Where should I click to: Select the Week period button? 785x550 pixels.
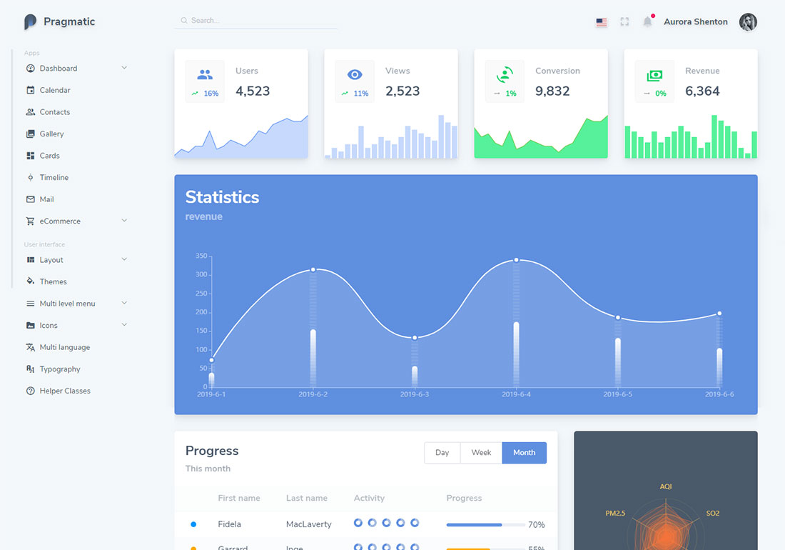[x=481, y=453]
